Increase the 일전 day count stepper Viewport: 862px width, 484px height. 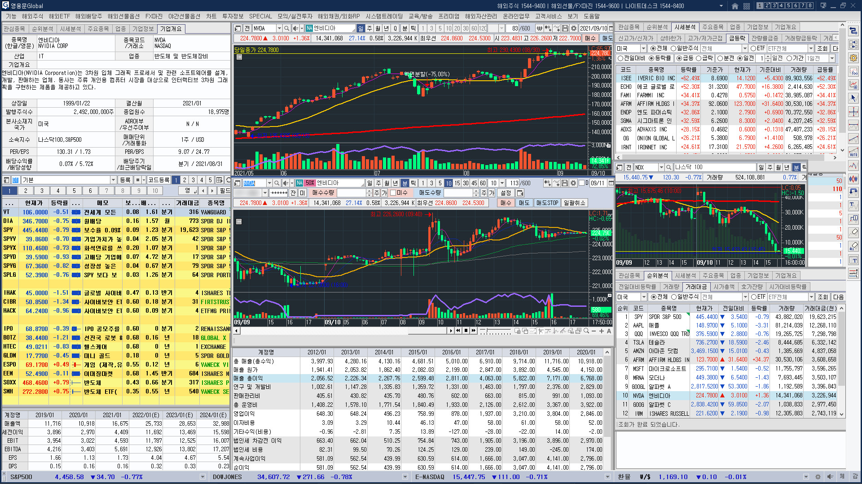[768, 57]
